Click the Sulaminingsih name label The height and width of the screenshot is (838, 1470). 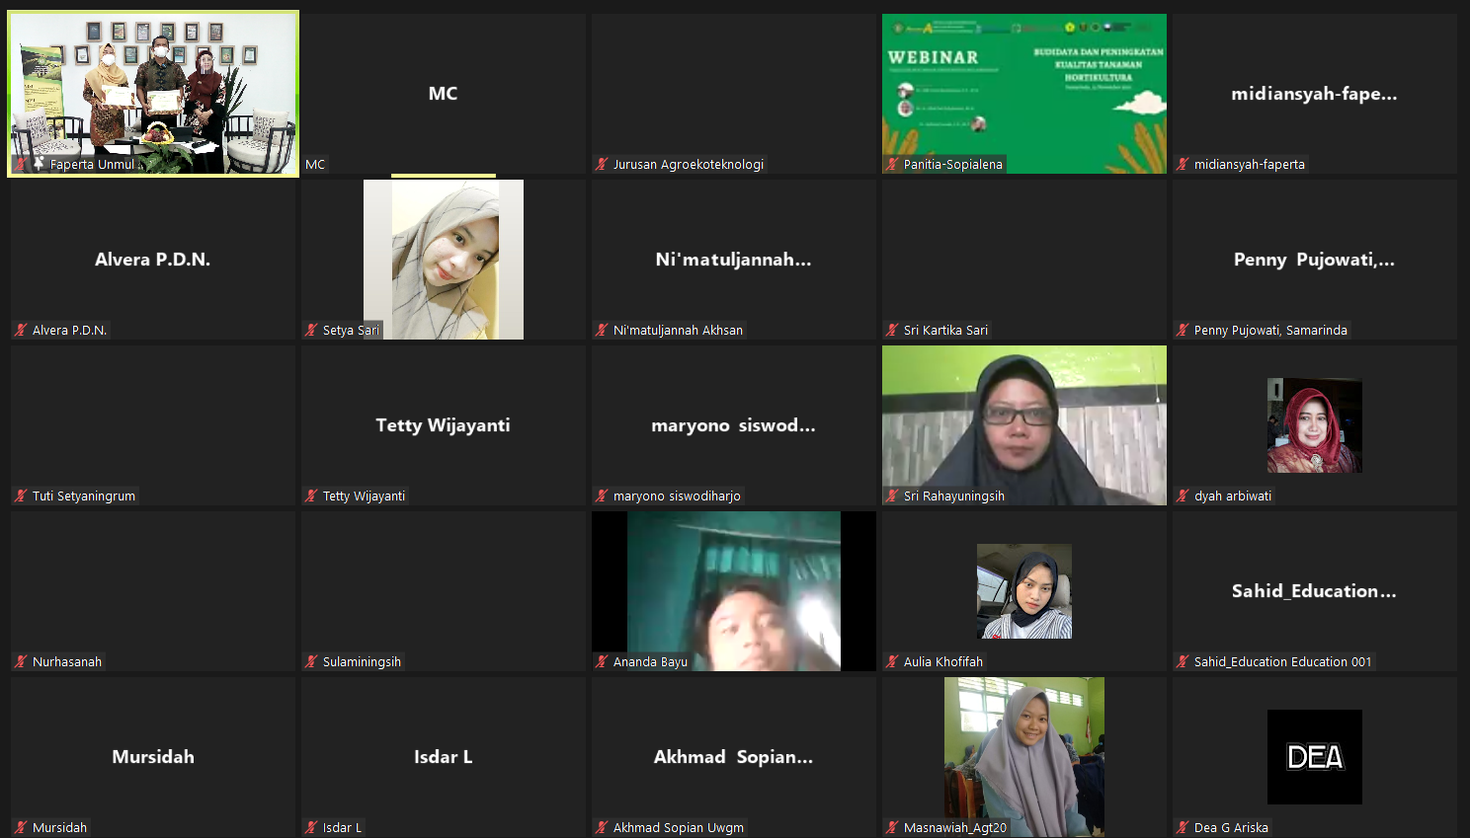pyautogui.click(x=362, y=661)
